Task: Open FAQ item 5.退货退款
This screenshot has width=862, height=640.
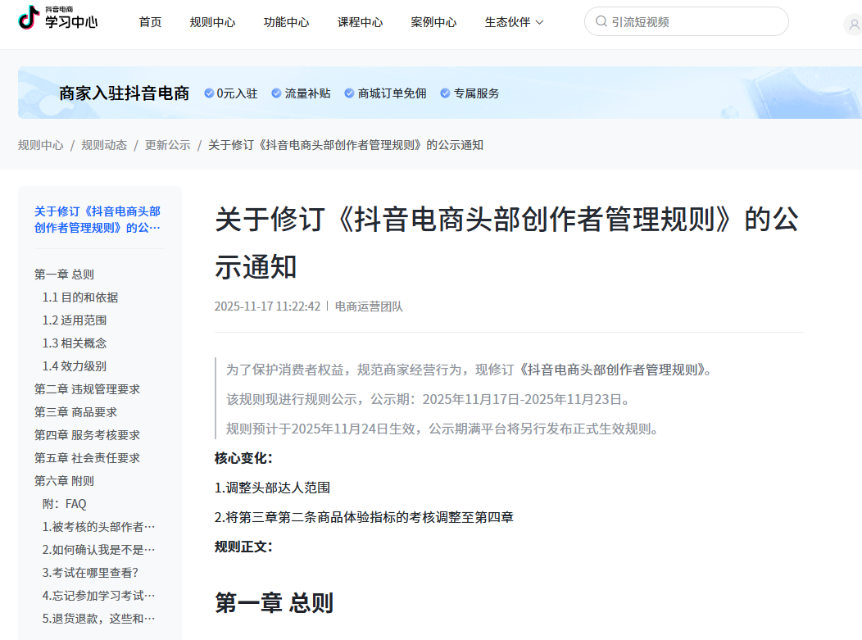Action: point(98,620)
